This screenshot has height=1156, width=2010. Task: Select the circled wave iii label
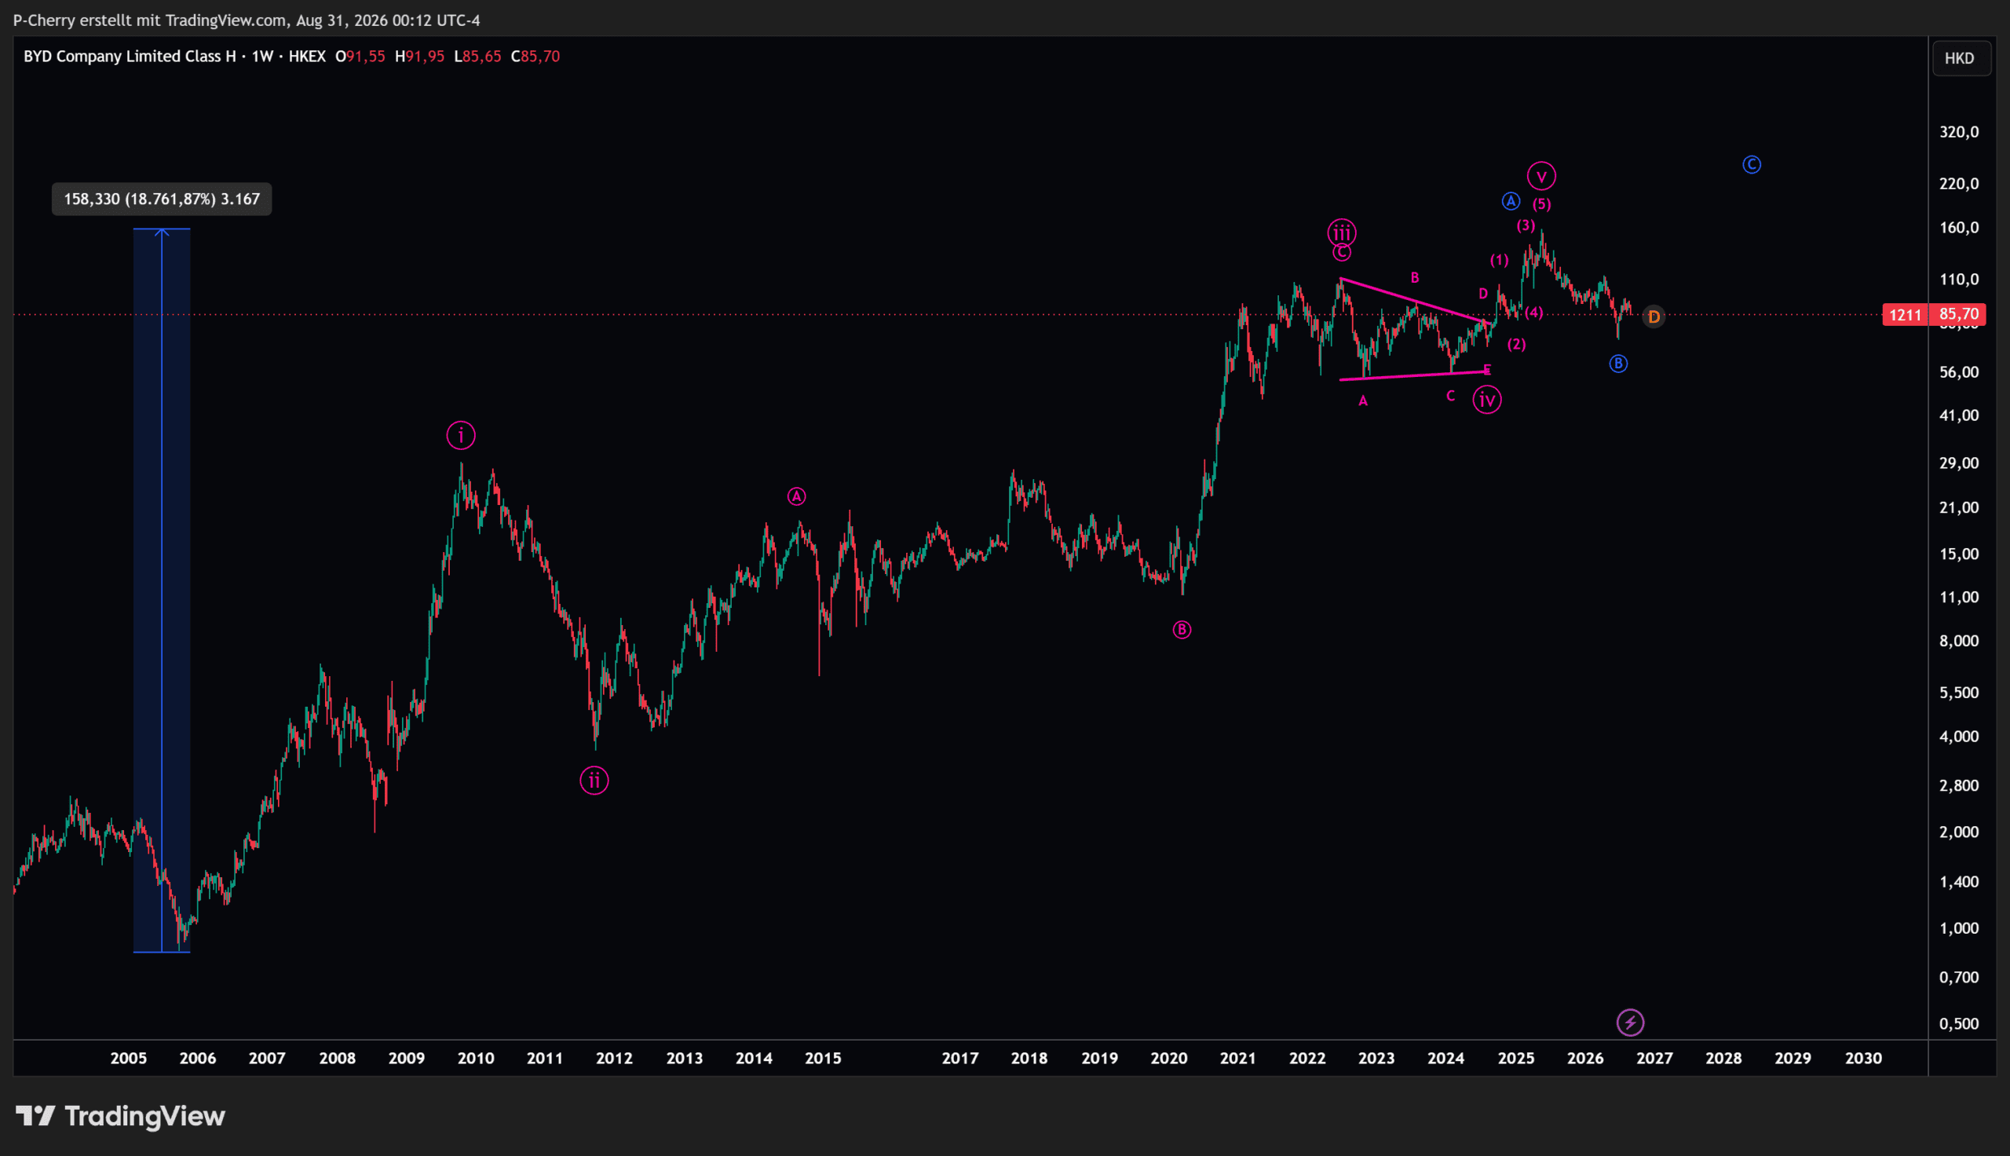pos(1342,232)
